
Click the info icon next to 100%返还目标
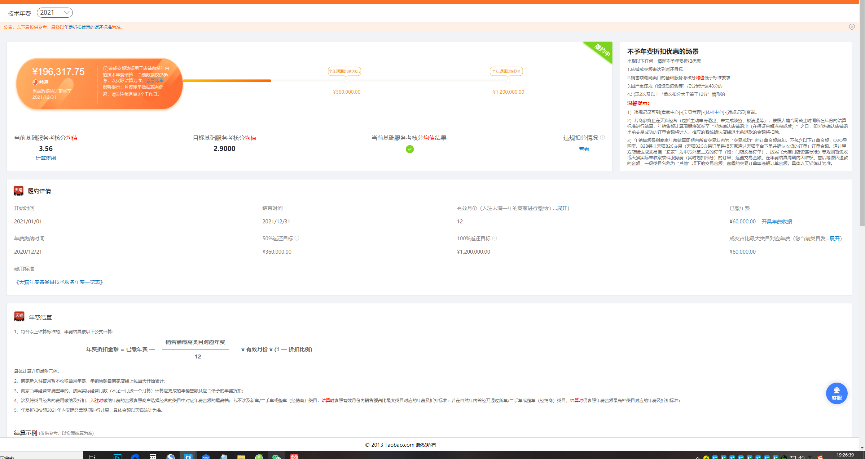(495, 238)
